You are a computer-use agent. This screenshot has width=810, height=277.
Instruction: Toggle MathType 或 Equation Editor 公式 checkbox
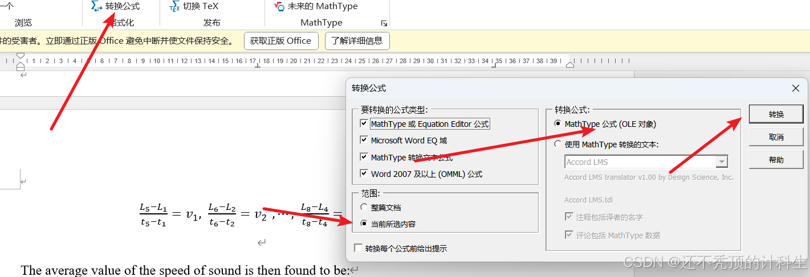pyautogui.click(x=364, y=123)
